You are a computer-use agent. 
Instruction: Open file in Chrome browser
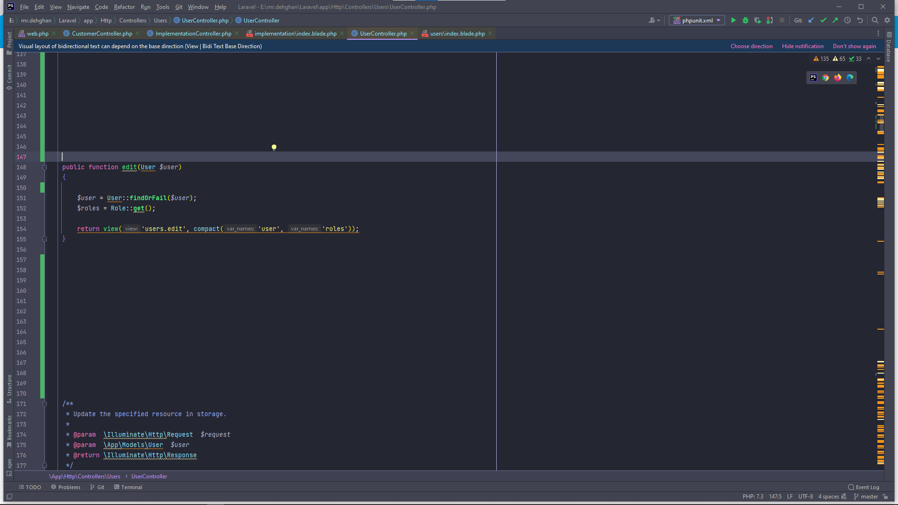pos(826,78)
